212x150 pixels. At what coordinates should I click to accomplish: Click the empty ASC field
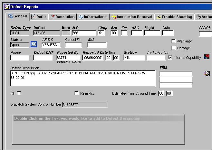(x=137, y=33)
